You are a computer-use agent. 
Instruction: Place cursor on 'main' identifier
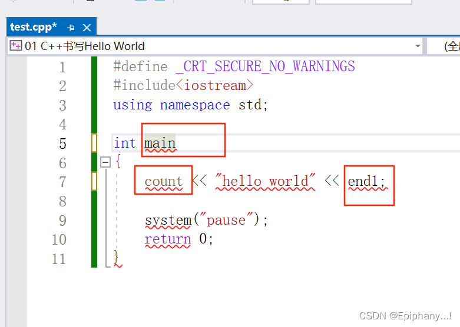pos(160,144)
